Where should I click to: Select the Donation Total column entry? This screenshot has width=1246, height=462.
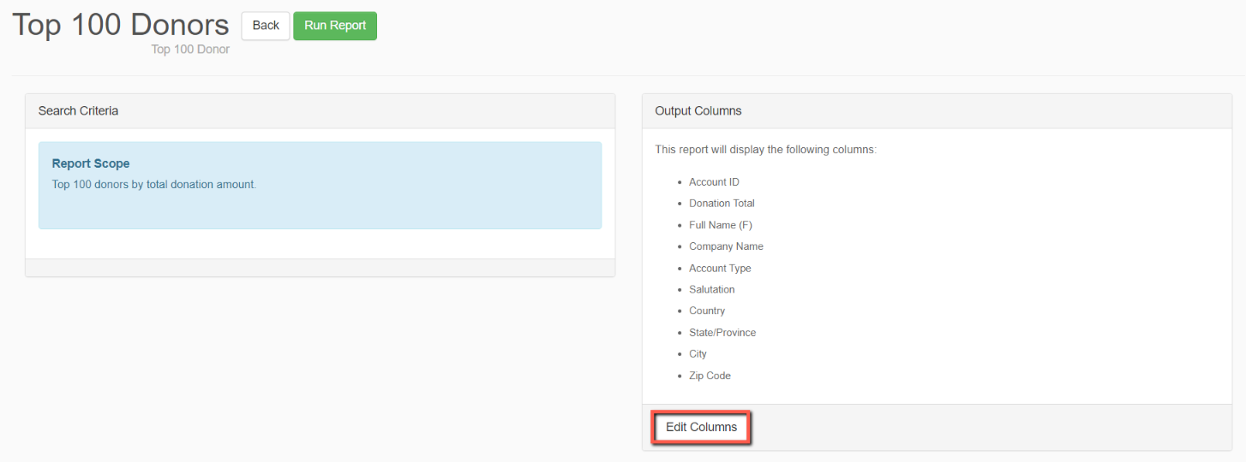pyautogui.click(x=722, y=204)
